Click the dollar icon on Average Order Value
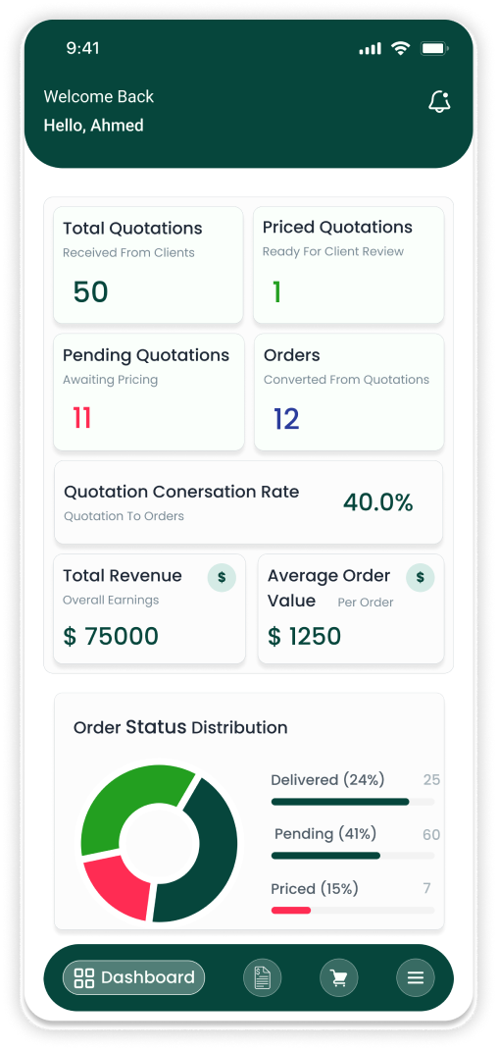 click(x=421, y=577)
